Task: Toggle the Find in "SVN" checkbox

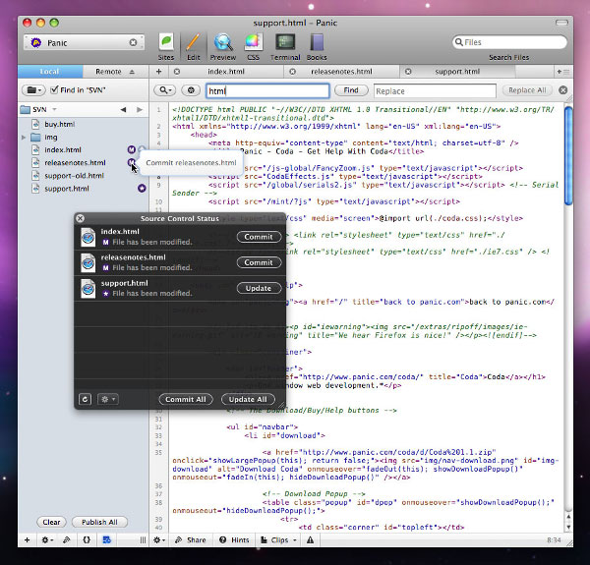Action: tap(54, 89)
